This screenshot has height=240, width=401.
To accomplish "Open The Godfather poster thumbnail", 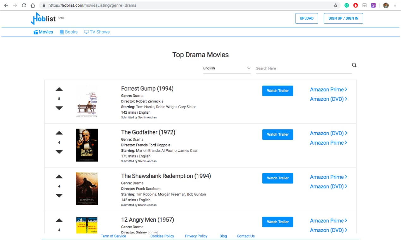I will tap(87, 145).
